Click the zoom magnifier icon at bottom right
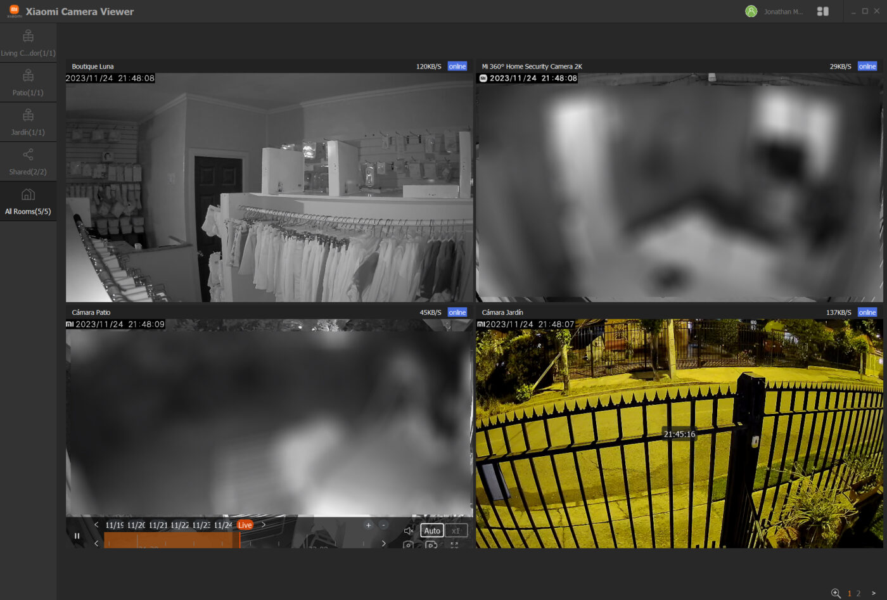The width and height of the screenshot is (887, 600). pyautogui.click(x=836, y=594)
